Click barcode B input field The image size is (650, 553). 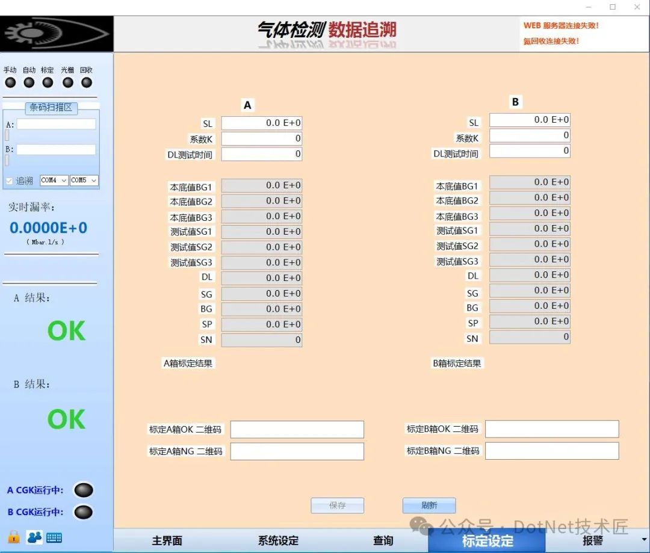click(x=56, y=149)
